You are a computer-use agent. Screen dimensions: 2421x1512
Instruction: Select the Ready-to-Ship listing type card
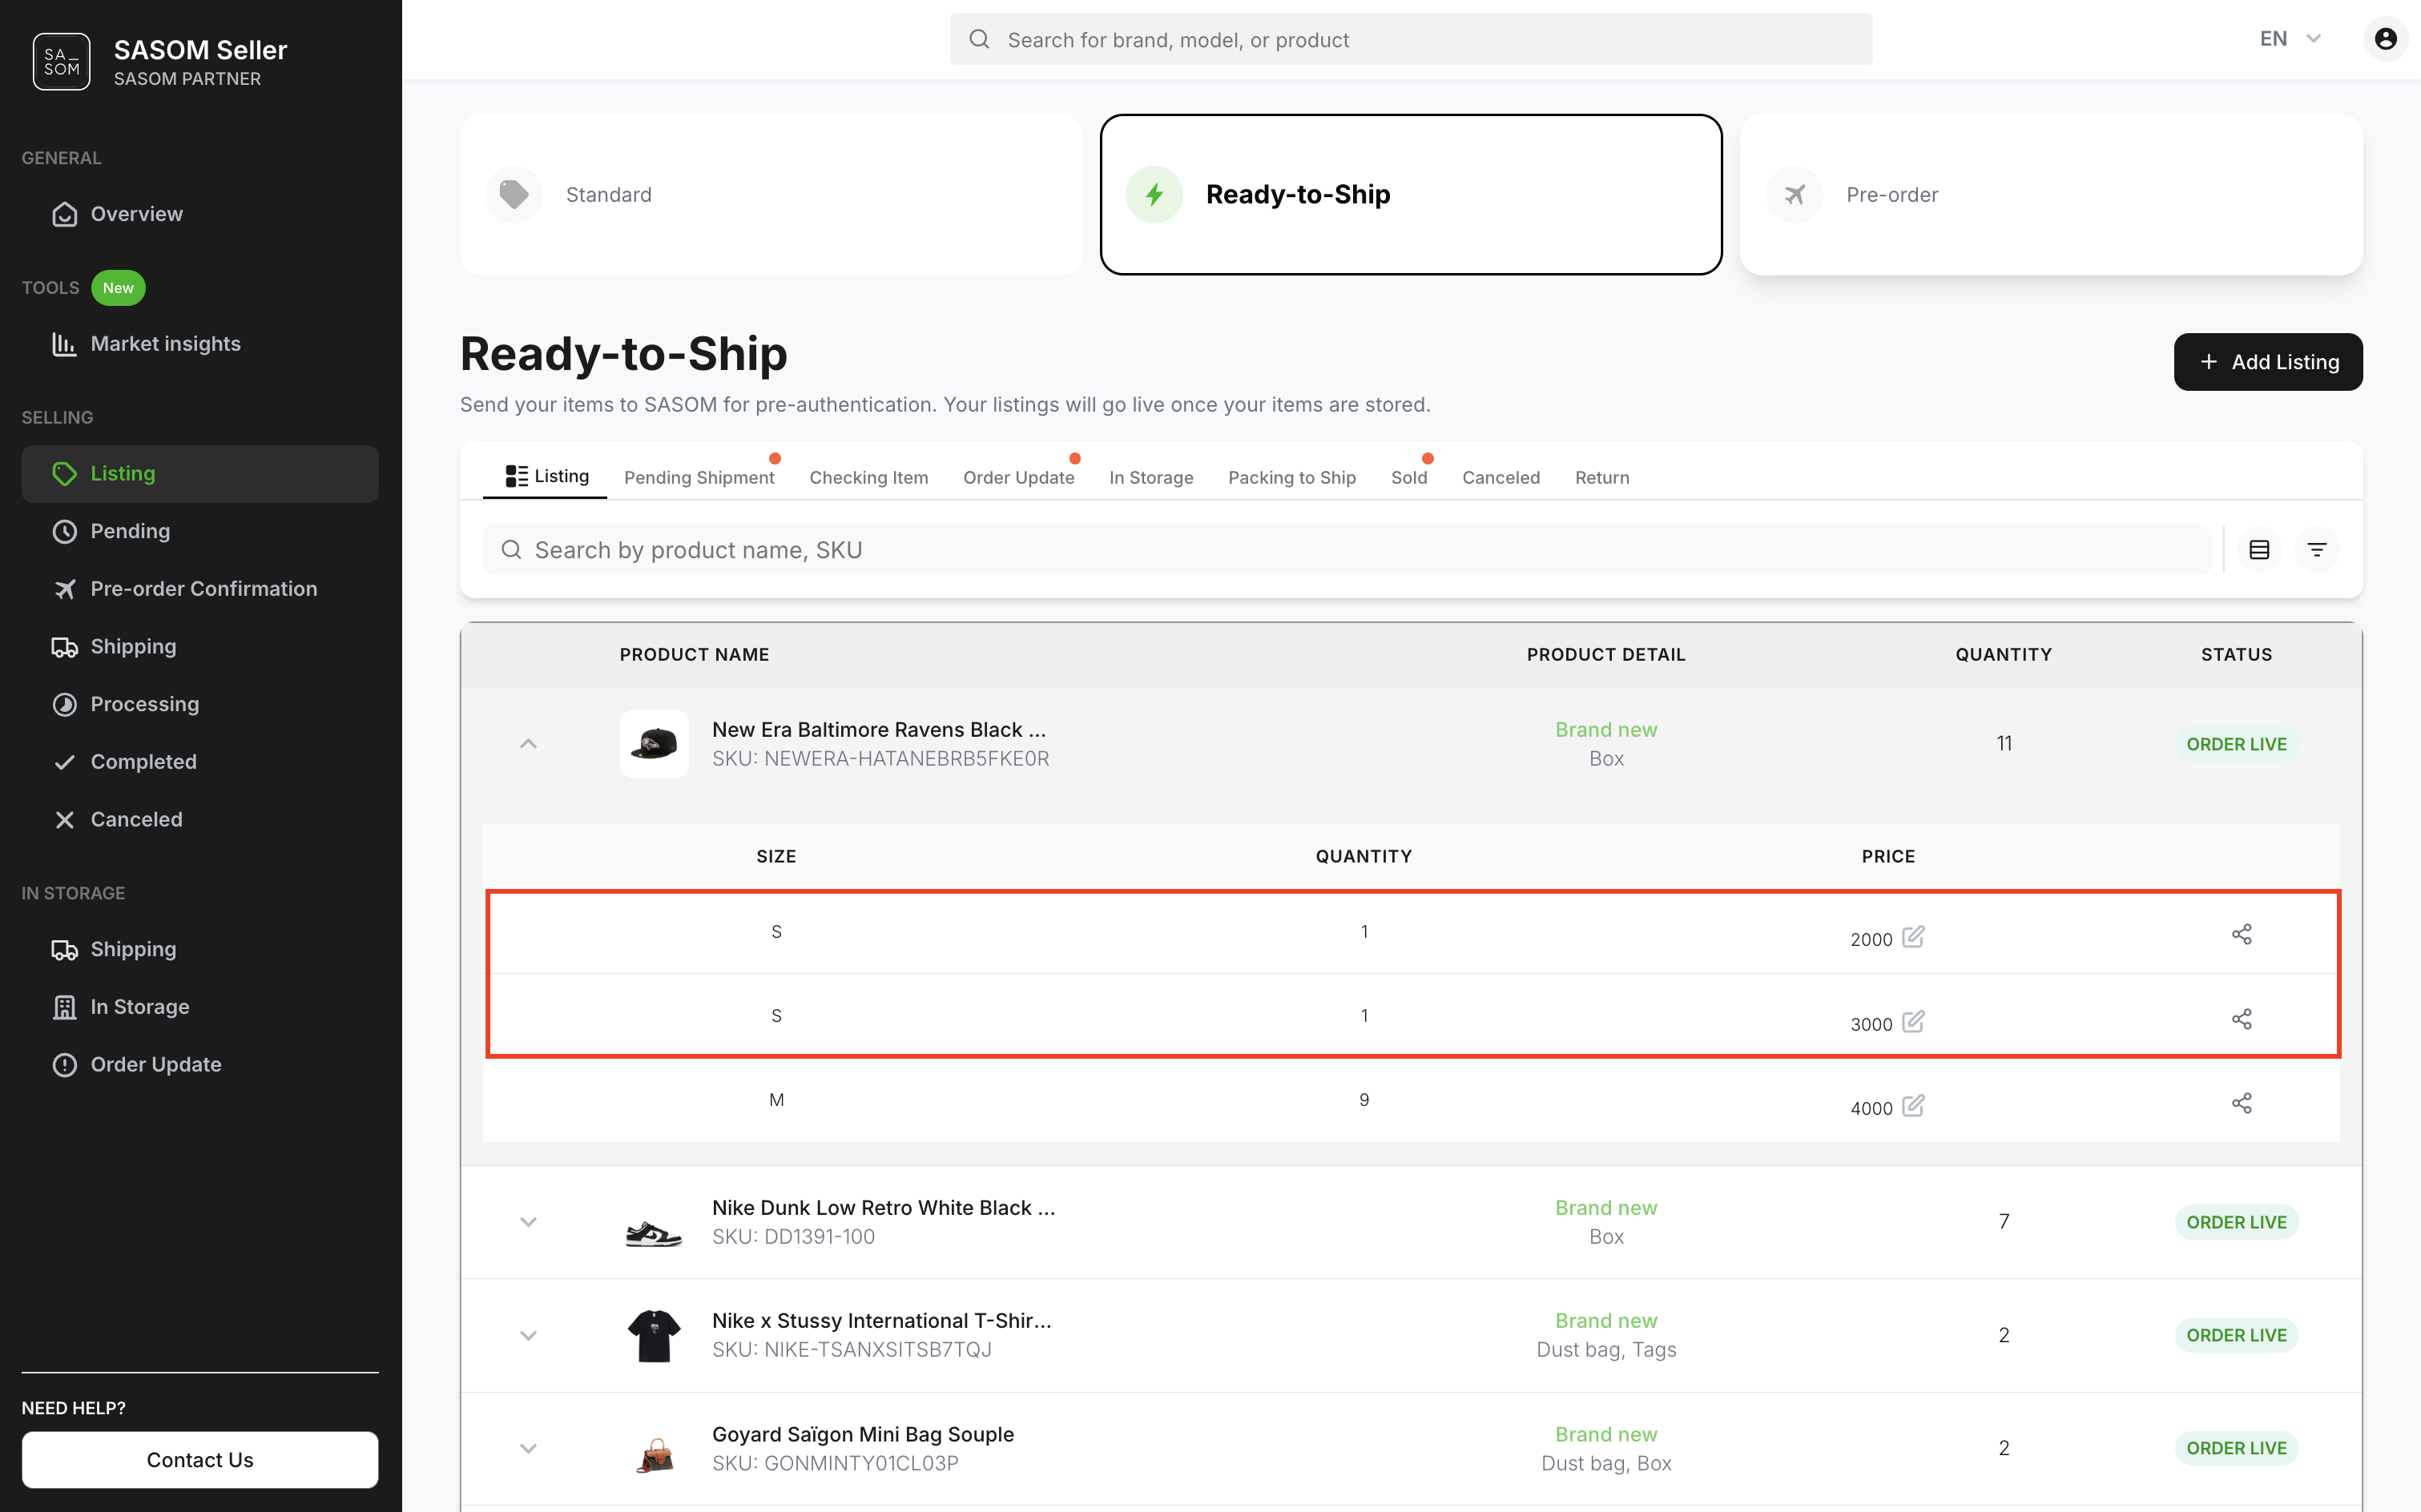(1411, 194)
